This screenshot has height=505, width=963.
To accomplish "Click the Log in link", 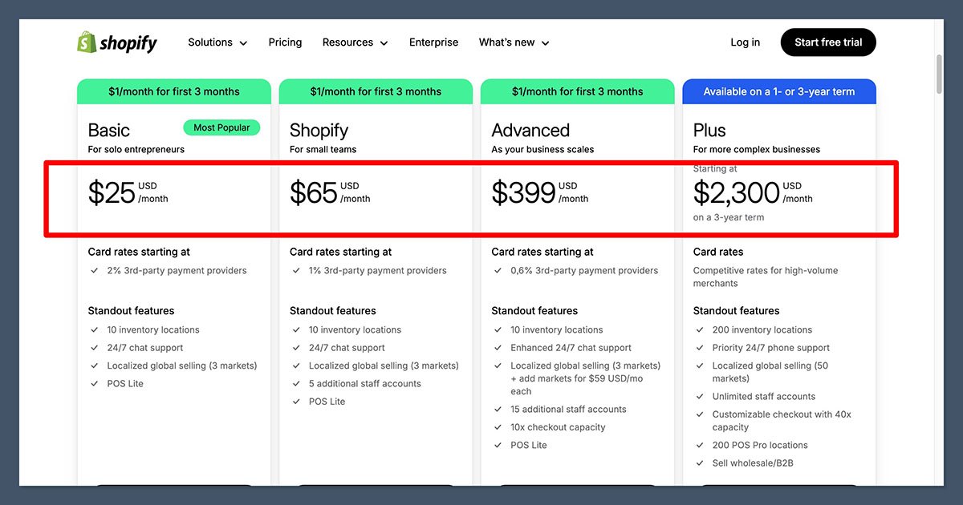I will (745, 42).
